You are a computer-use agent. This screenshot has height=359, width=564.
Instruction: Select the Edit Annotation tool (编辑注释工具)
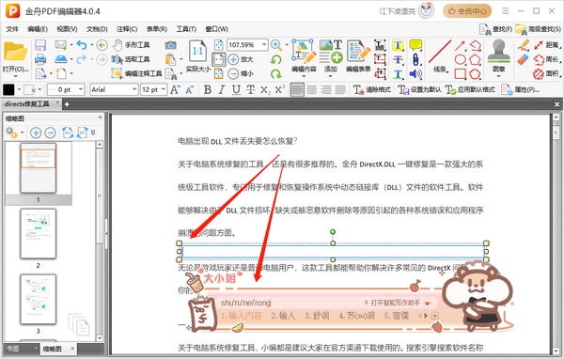136,73
